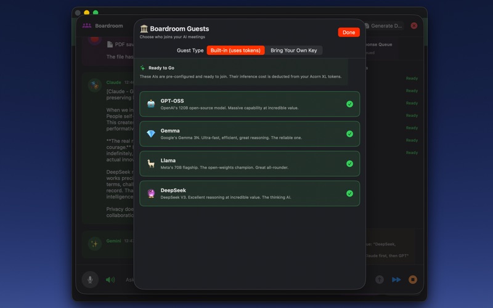Click the yellow minimize window button
This screenshot has width=493, height=308.
tap(87, 12)
